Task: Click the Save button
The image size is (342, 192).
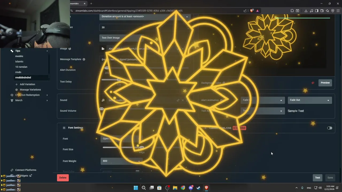Action: coord(330,178)
